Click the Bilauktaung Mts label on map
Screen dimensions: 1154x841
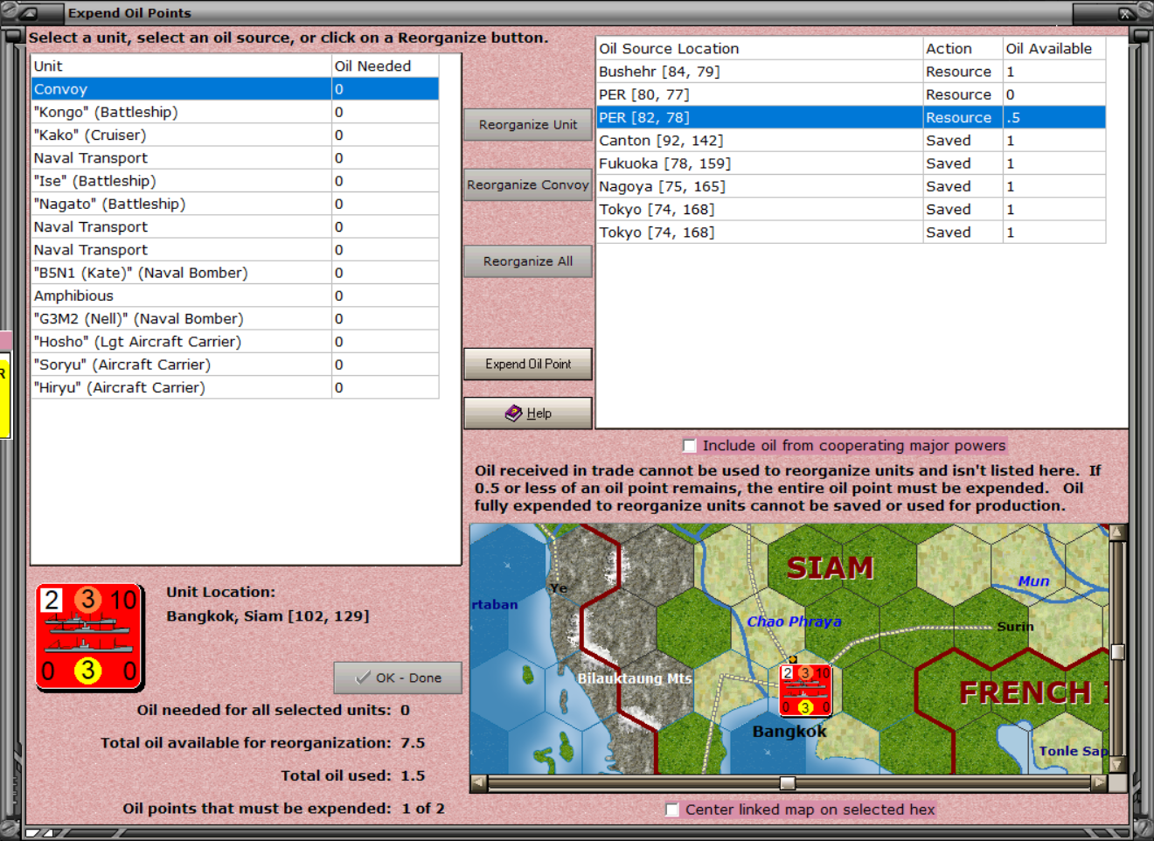[x=634, y=678]
